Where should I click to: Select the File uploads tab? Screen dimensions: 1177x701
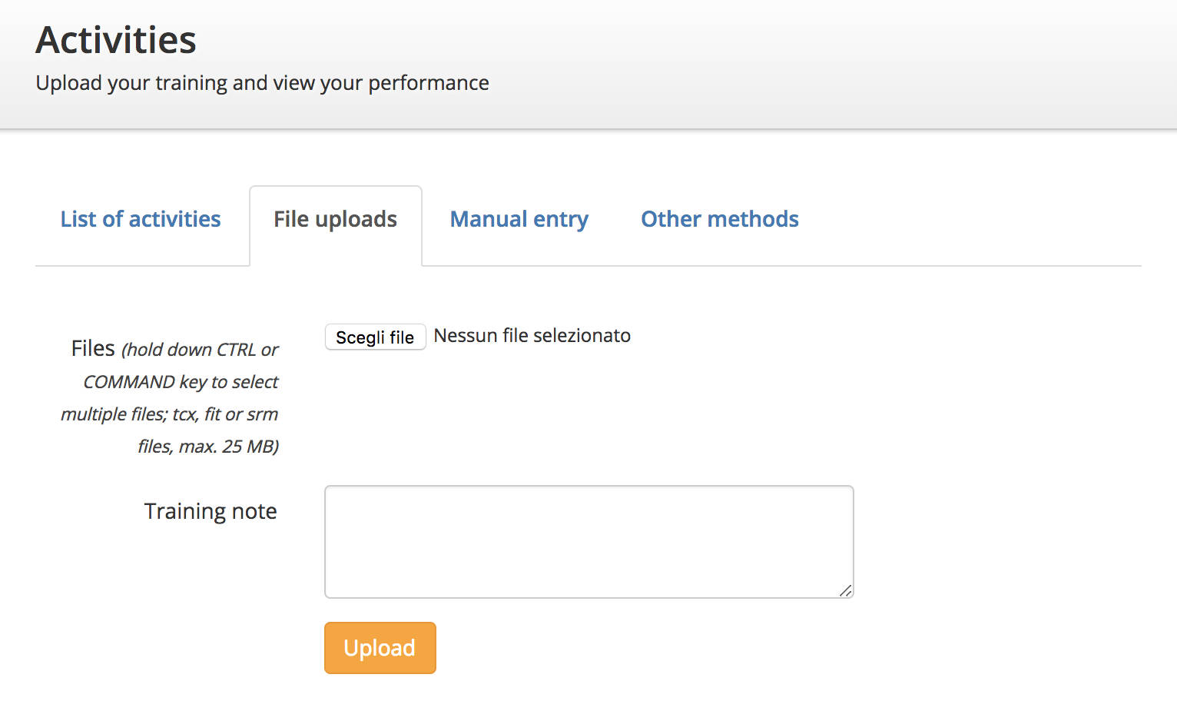click(336, 219)
